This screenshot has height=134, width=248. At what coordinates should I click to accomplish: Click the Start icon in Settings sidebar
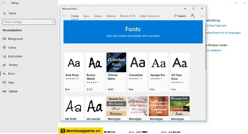coord(4,82)
